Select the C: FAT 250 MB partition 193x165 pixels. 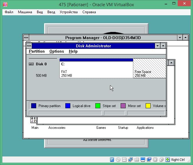(96, 68)
